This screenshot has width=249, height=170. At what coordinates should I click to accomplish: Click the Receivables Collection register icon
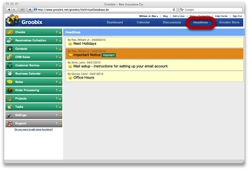[9, 40]
